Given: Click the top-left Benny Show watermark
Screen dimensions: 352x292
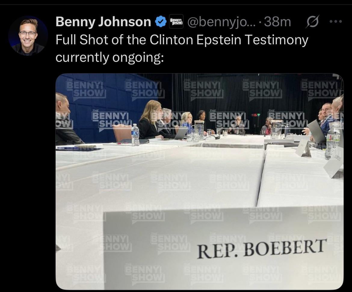Looking at the screenshot, I should click(85, 89).
